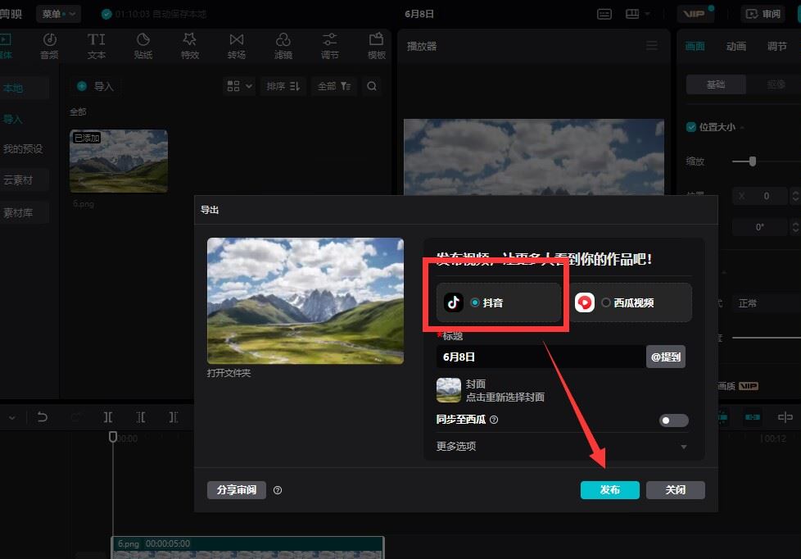The width and height of the screenshot is (801, 559).
Task: Click the undo arrow in timeline toolbar
Action: (x=43, y=417)
